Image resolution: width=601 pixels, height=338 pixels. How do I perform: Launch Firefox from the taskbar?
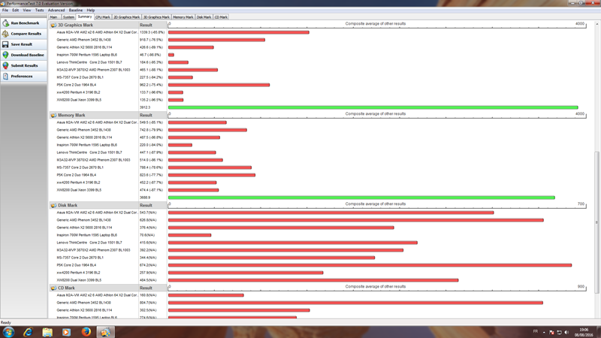coord(86,332)
